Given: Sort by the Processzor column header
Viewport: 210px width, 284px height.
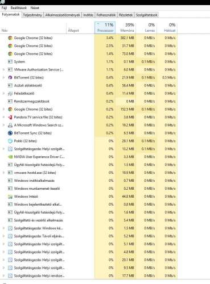Looking at the screenshot, I should pos(105,28).
